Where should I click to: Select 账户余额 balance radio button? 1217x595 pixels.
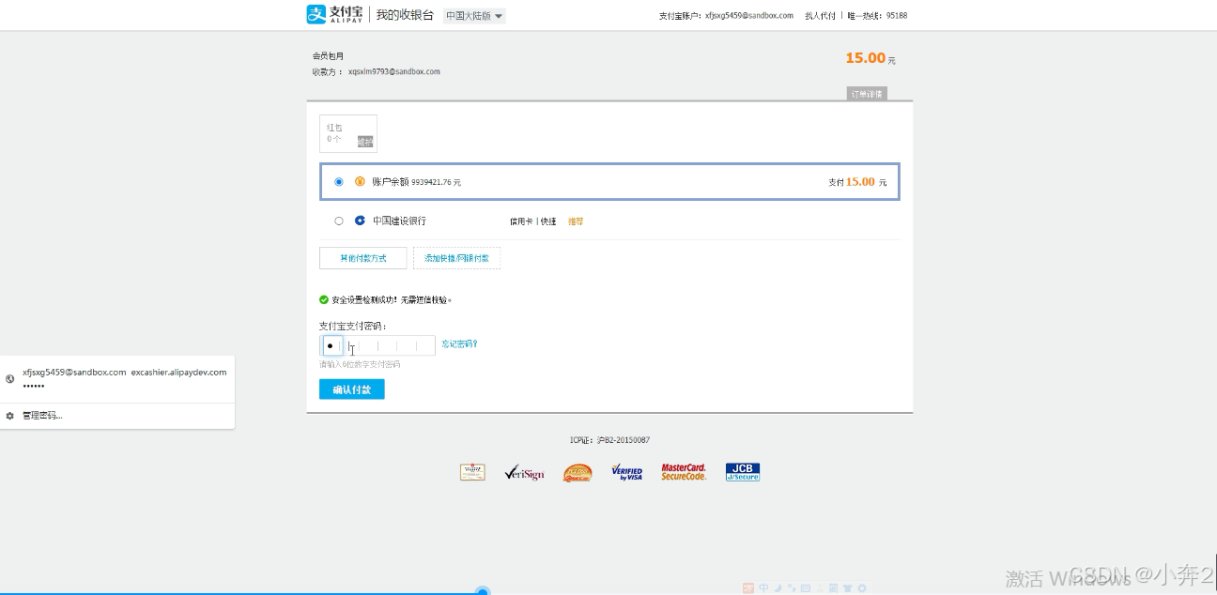pos(339,182)
